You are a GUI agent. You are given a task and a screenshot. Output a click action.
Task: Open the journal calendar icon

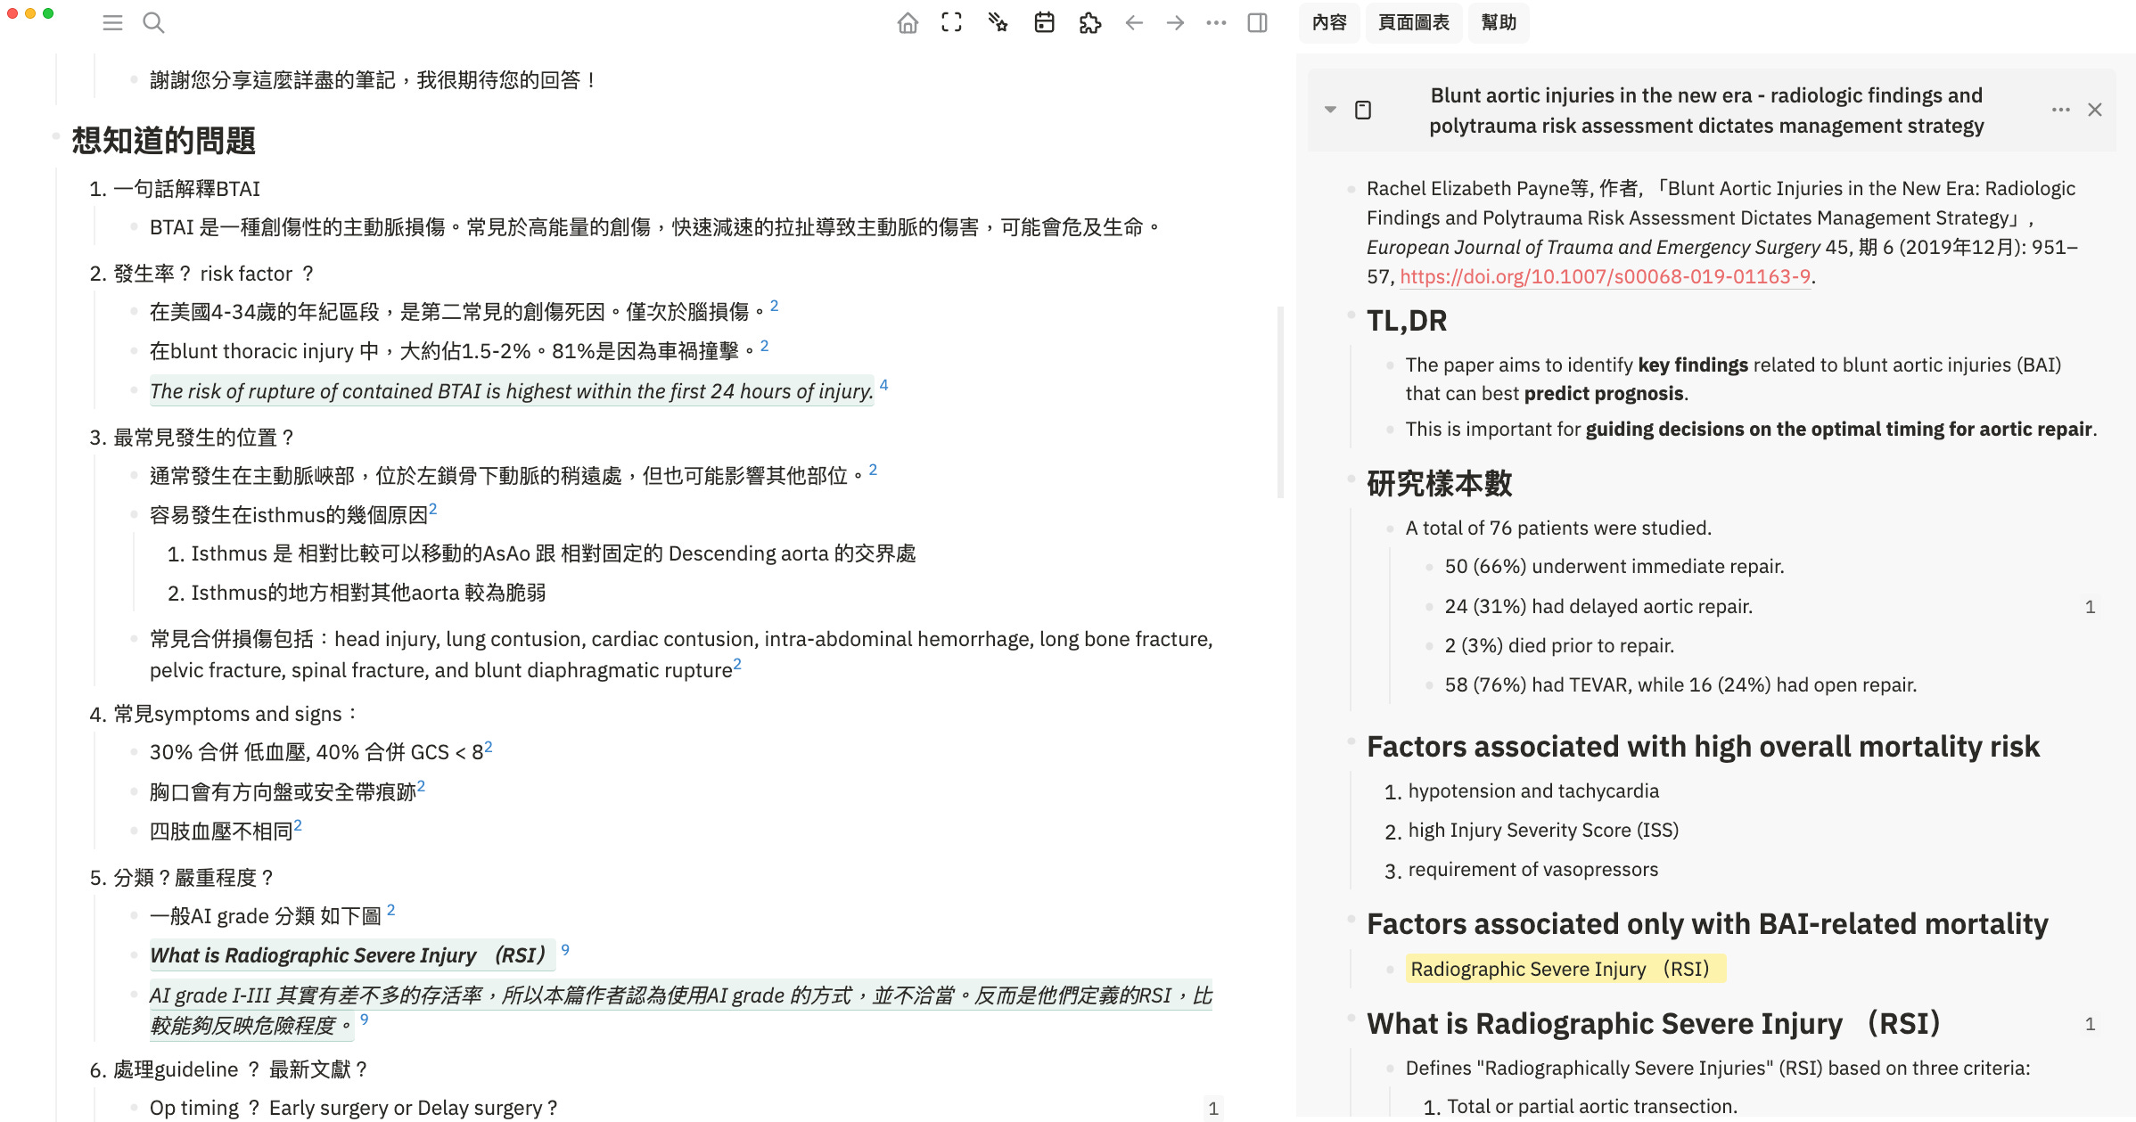point(1044,23)
